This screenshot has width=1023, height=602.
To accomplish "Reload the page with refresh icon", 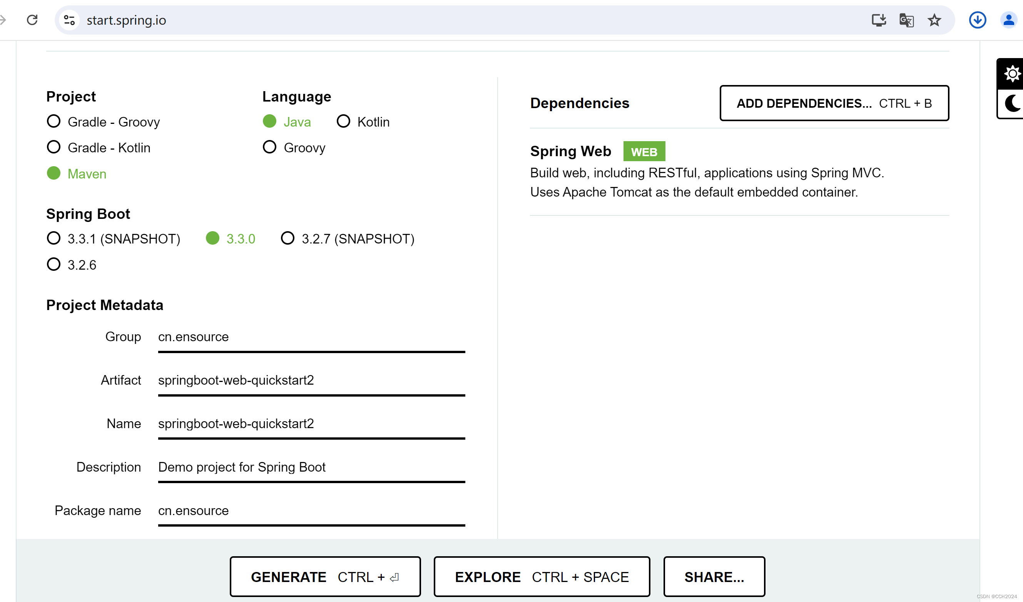I will (32, 20).
